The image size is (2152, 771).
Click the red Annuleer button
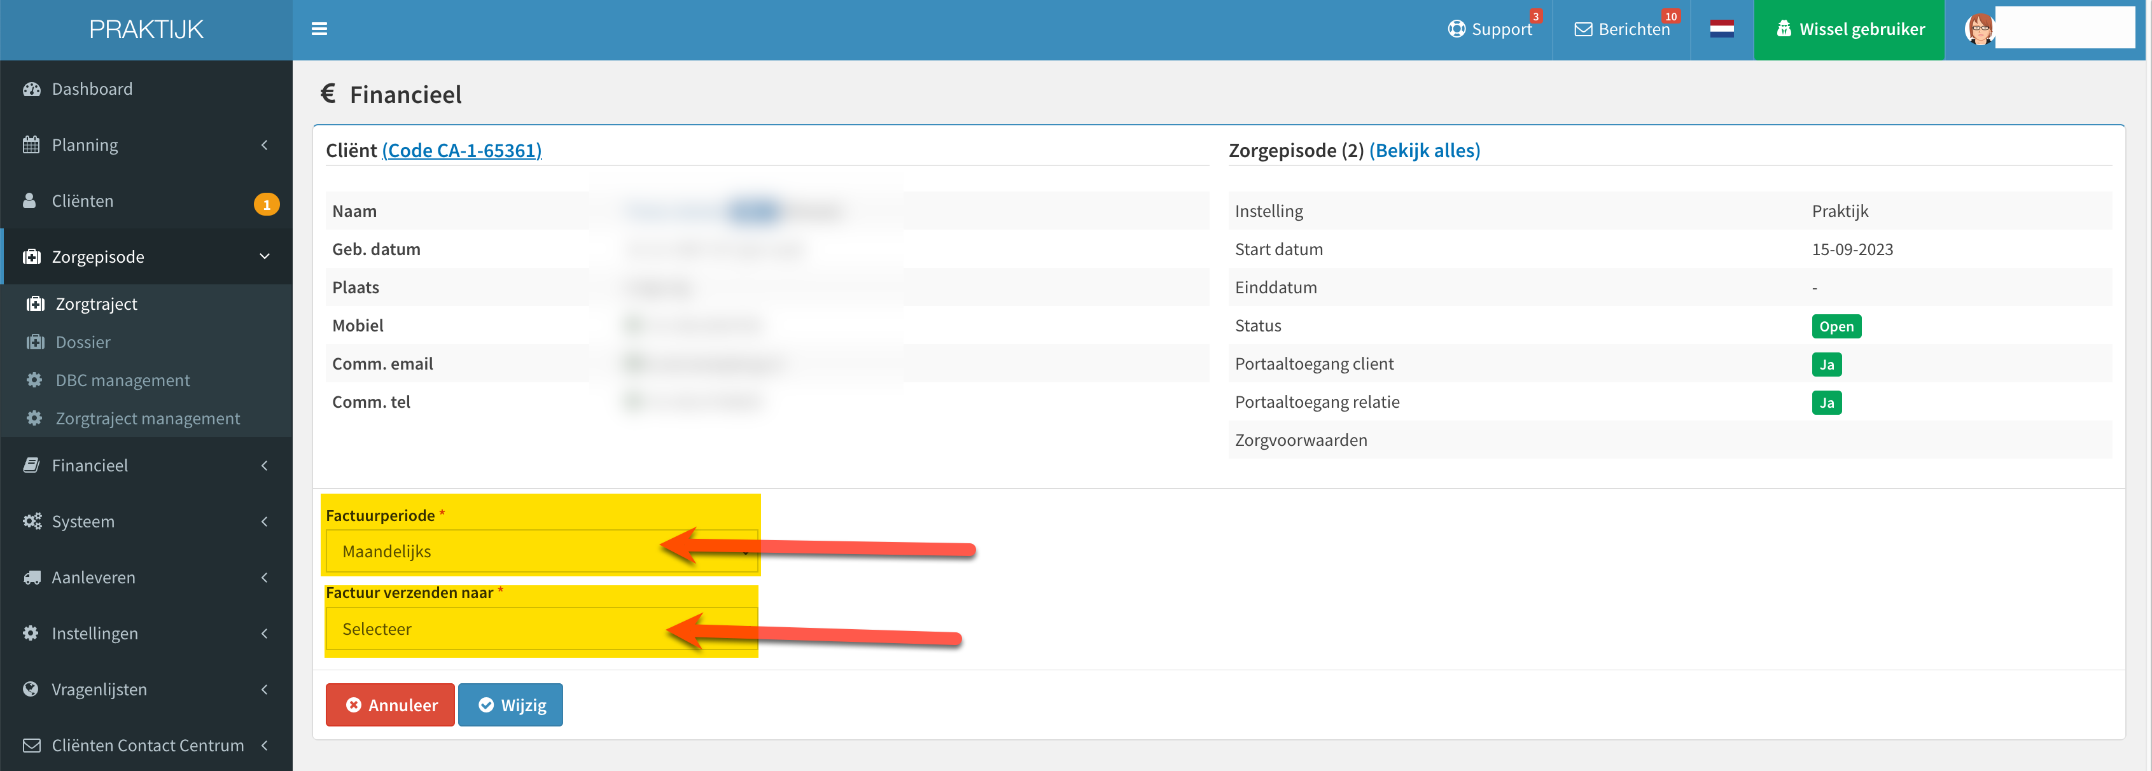[390, 705]
